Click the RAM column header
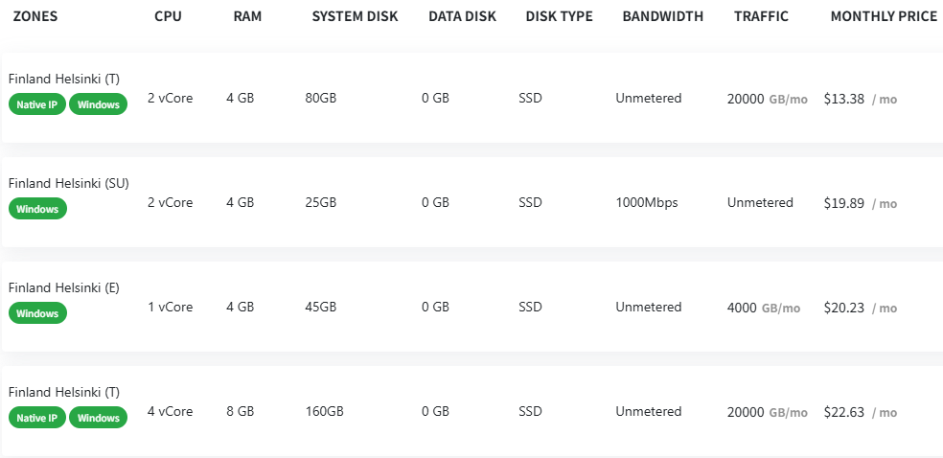This screenshot has width=943, height=458. click(247, 16)
